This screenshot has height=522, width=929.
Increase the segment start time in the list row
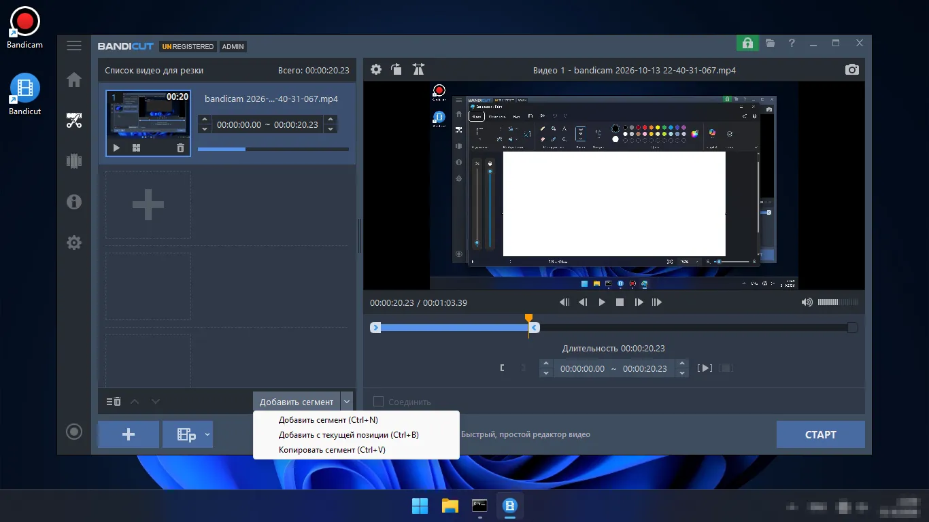[x=204, y=120]
